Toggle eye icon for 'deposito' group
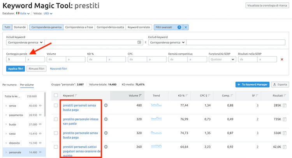 (x=40, y=143)
